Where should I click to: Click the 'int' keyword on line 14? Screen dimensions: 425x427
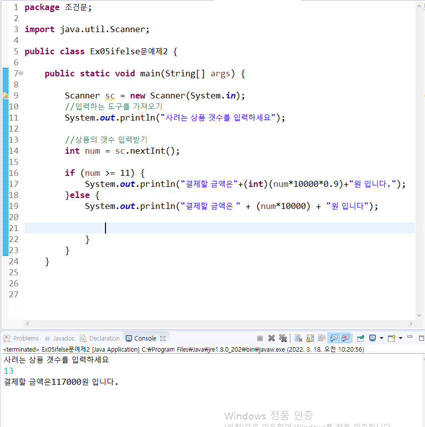72,151
